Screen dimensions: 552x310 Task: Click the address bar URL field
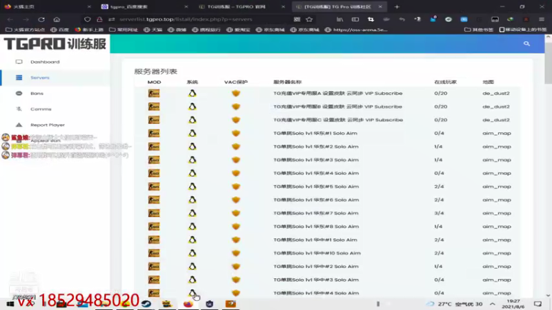click(186, 19)
